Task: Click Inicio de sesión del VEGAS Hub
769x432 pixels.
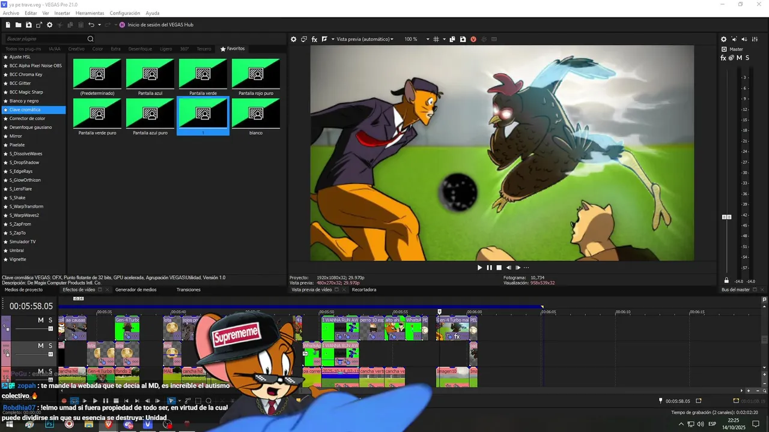Action: pos(160,25)
